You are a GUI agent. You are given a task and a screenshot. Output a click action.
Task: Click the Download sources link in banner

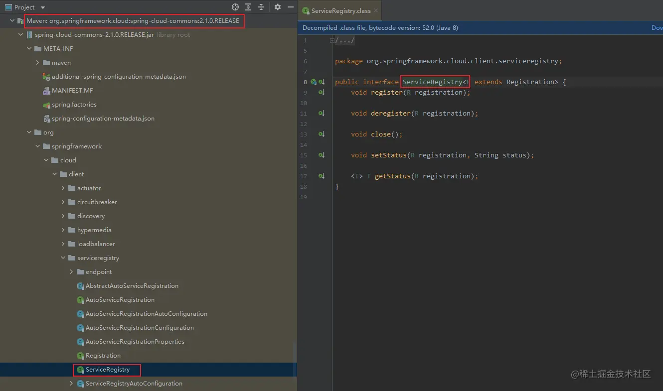(657, 28)
